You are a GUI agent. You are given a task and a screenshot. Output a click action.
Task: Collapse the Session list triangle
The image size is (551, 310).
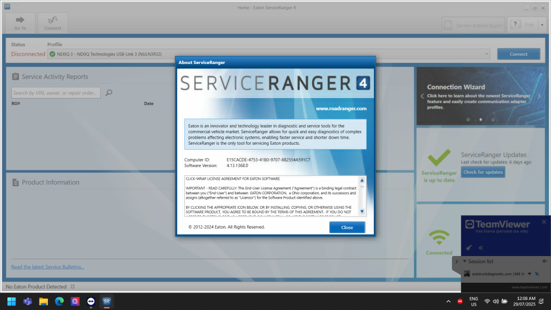pyautogui.click(x=465, y=262)
